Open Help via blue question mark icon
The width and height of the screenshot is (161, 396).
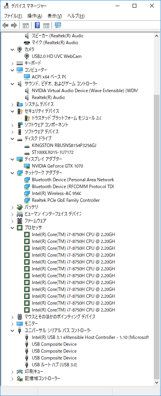(x=37, y=25)
